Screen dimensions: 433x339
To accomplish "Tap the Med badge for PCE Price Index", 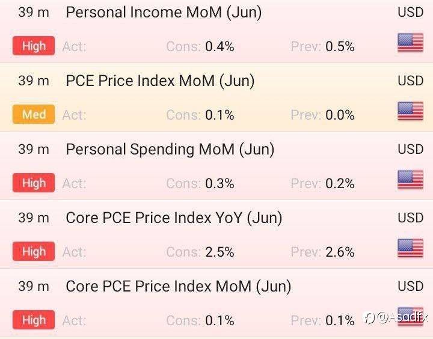I will tap(34, 114).
